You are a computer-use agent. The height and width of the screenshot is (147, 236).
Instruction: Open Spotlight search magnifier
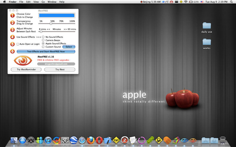(x=231, y=2)
